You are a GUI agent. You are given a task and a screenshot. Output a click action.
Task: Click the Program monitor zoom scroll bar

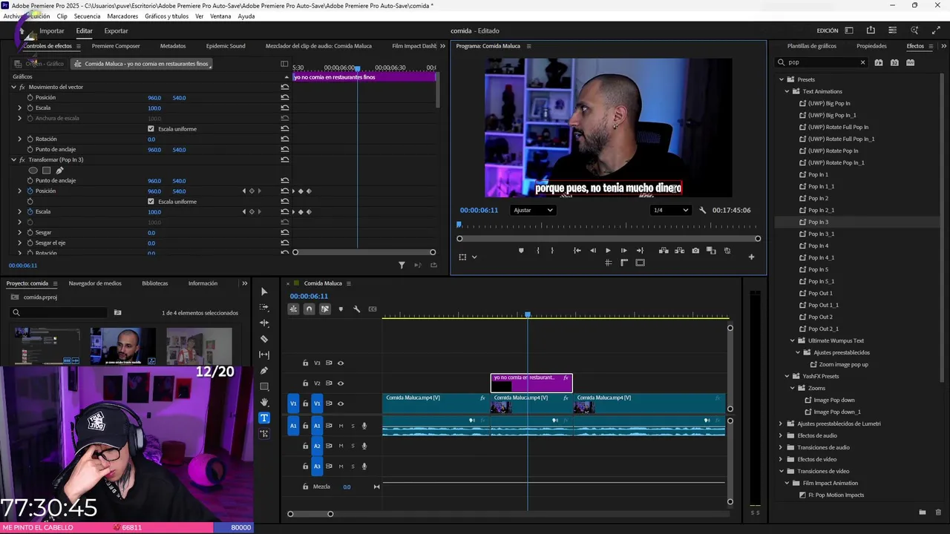609,239
